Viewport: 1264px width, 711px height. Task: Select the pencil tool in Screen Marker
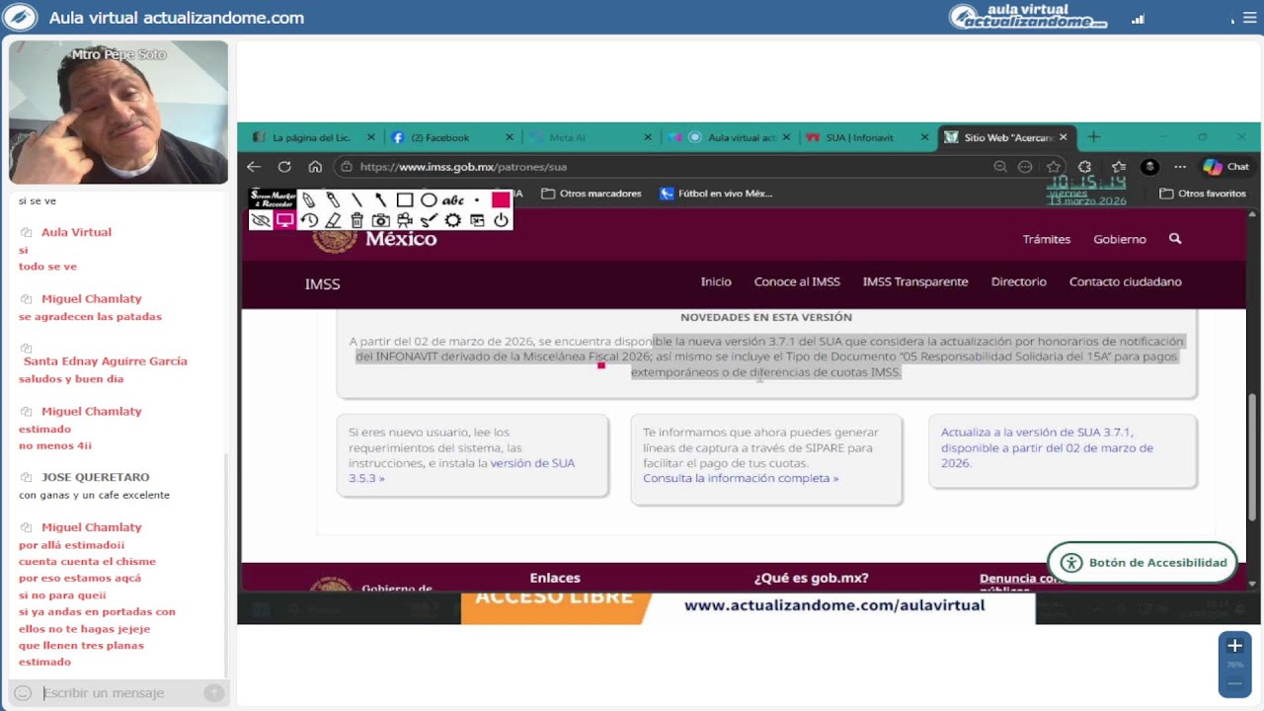coord(309,199)
